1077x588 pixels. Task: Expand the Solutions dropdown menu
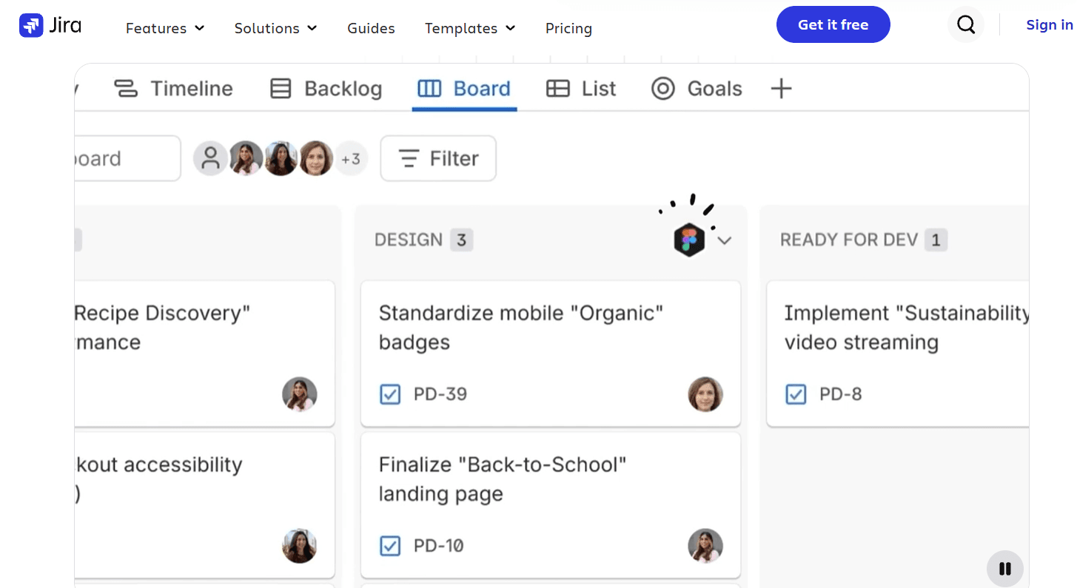[276, 28]
